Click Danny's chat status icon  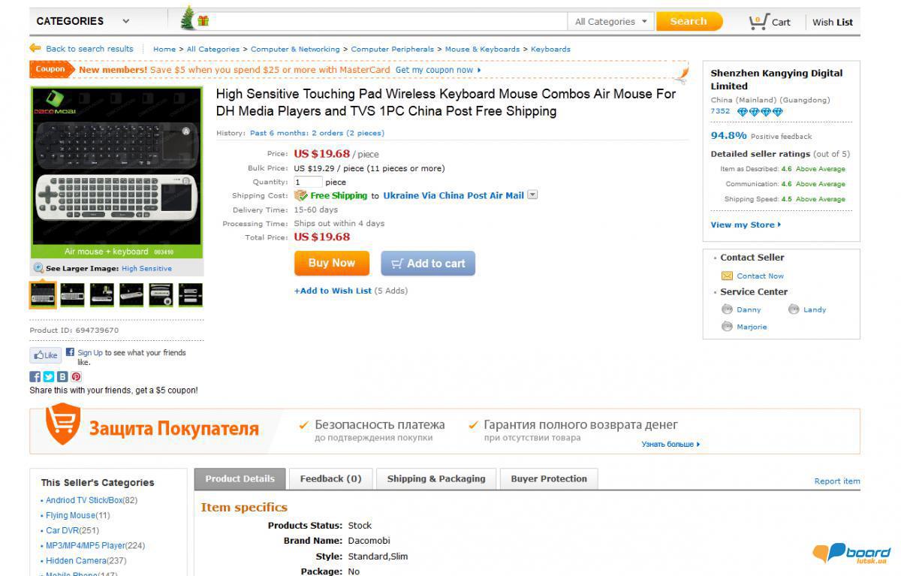(x=727, y=309)
